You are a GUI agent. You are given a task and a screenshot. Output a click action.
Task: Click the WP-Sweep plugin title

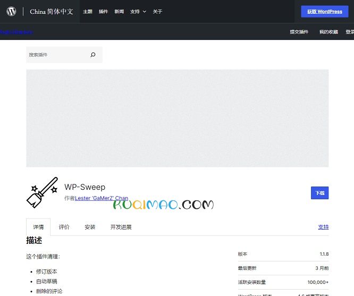click(x=85, y=187)
